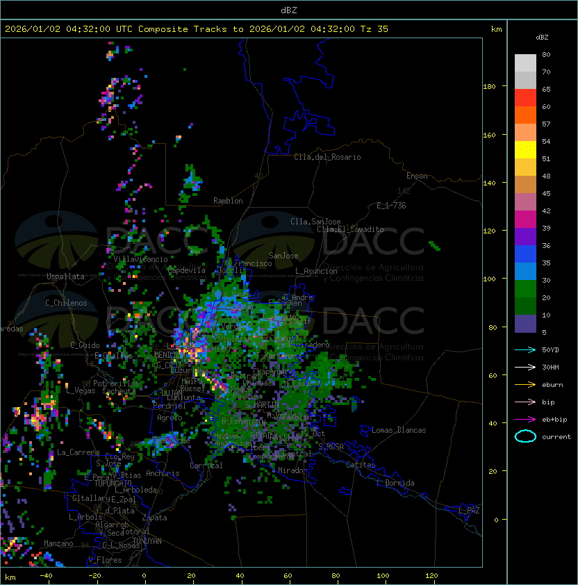Click the 'Ramblon' map label
Viewport: 578px width, 585px height.
[228, 201]
